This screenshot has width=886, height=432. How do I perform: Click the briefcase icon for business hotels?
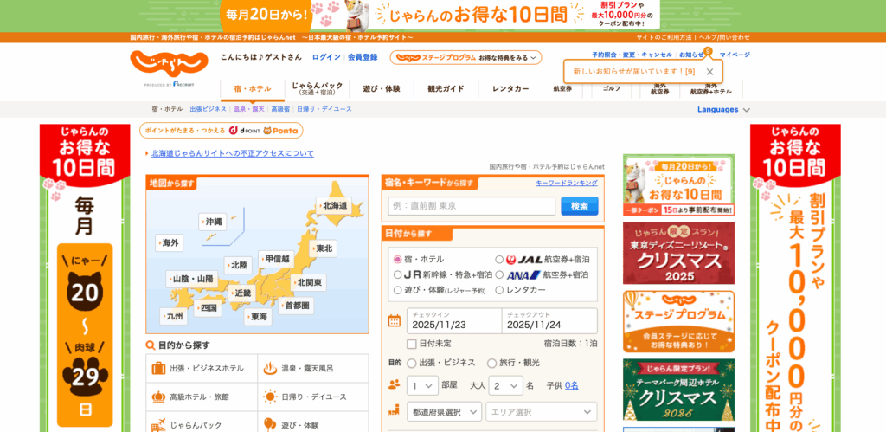pyautogui.click(x=158, y=368)
